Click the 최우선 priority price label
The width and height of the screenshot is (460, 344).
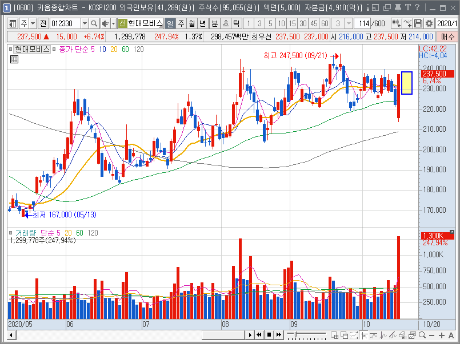point(261,37)
